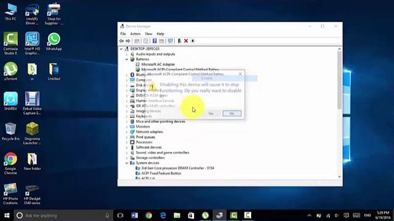394x221 pixels.
Task: Open the Action Center notification icon
Action: [346, 215]
